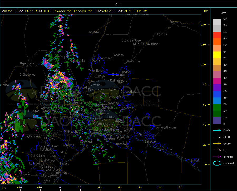237x191 pixels.
Task: Click the JUNIN label on the map
Action: coord(106,125)
